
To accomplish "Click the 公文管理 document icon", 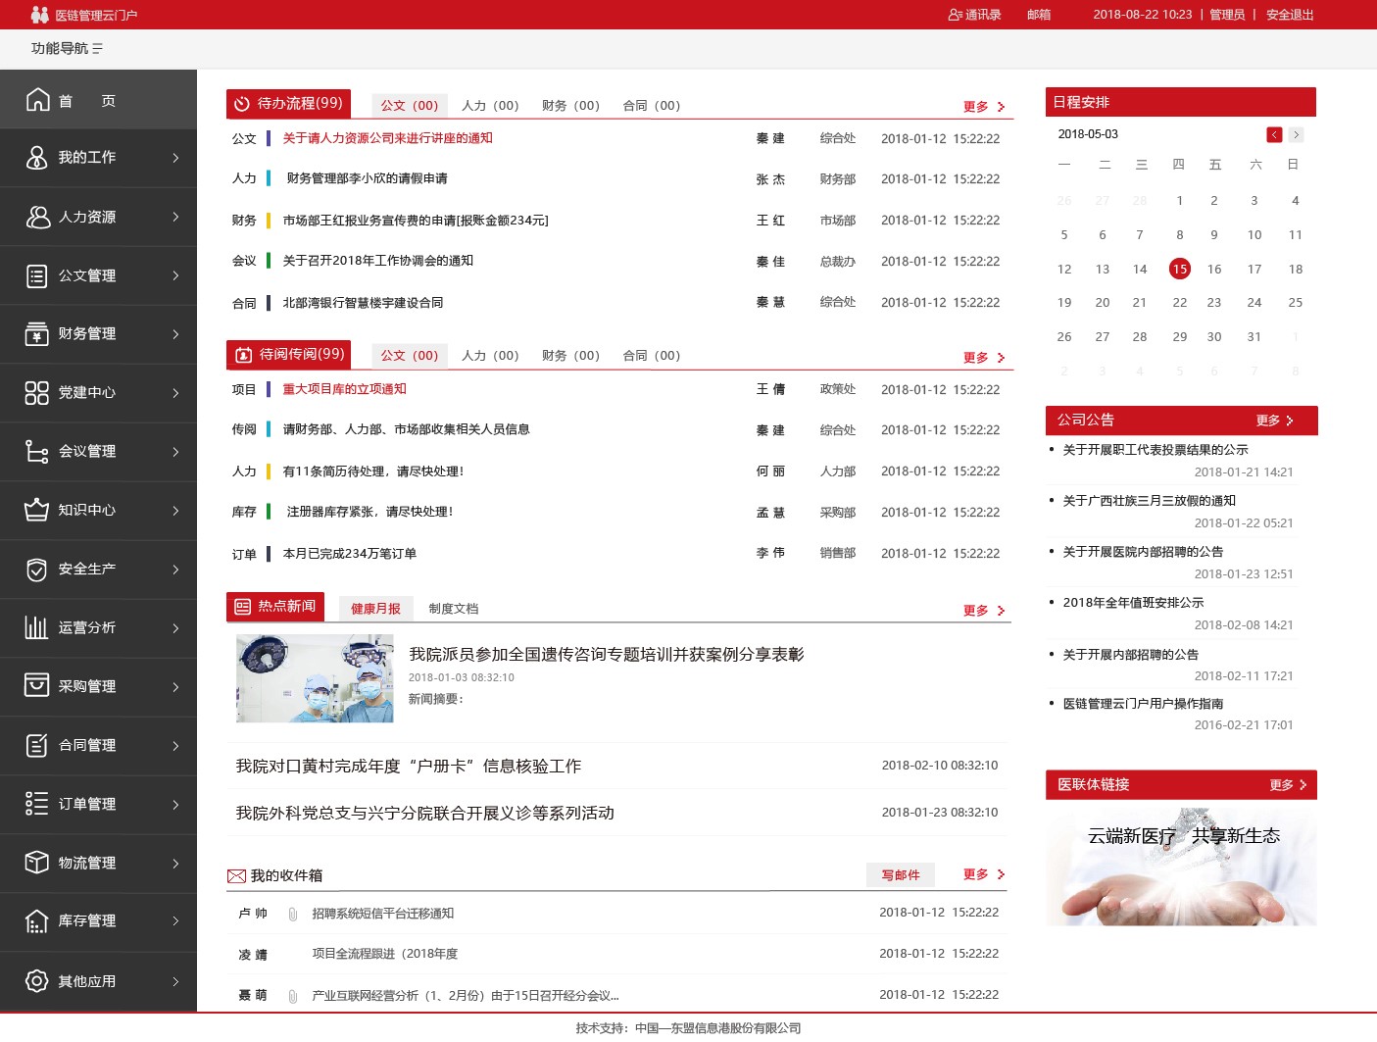I will pyautogui.click(x=37, y=275).
